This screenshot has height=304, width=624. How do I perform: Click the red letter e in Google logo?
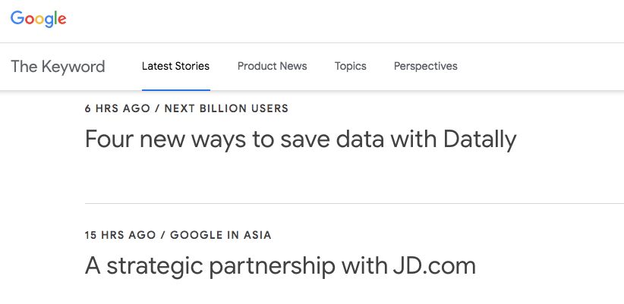coord(61,20)
